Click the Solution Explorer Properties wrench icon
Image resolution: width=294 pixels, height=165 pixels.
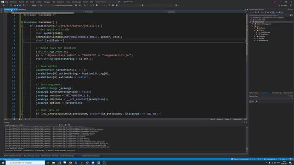[x=279, y=12]
